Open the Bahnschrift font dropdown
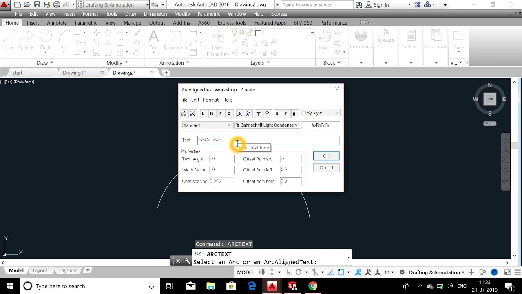The height and width of the screenshot is (294, 522). (x=267, y=125)
